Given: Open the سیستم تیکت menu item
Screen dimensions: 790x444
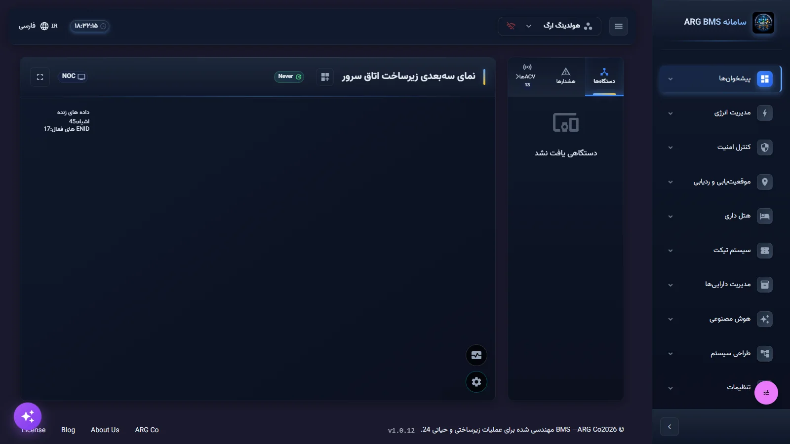Looking at the screenshot, I should (x=721, y=251).
